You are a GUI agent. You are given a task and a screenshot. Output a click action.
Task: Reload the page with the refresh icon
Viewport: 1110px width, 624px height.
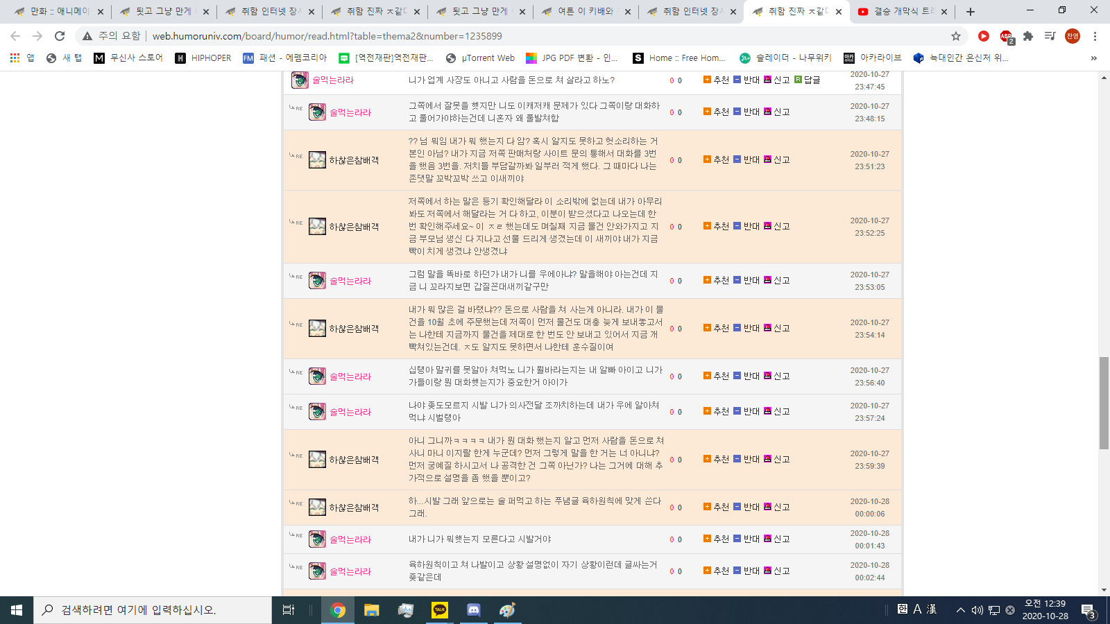tap(60, 36)
